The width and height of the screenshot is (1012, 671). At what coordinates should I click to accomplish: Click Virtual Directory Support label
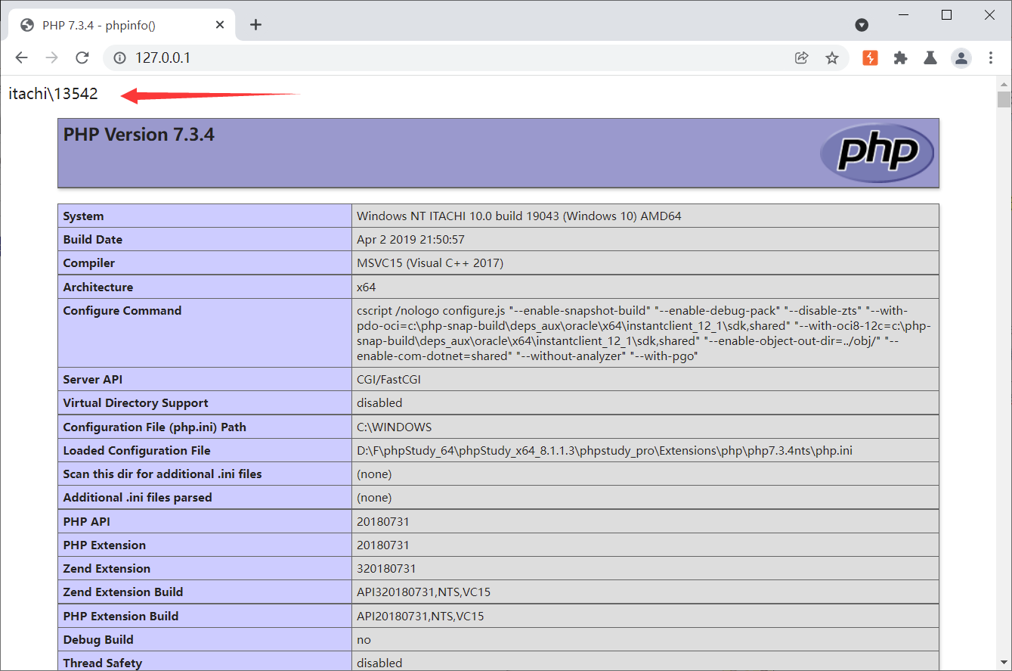pyautogui.click(x=135, y=403)
